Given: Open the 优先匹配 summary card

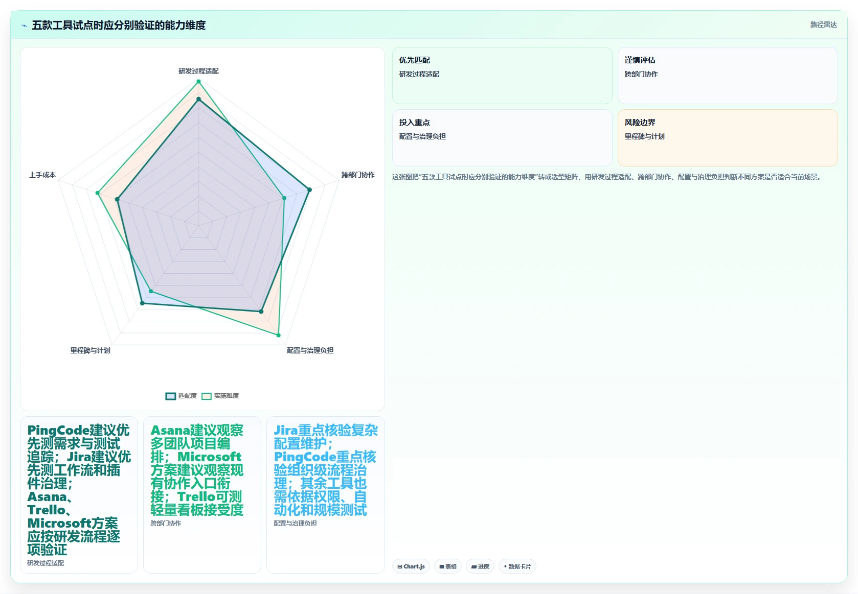Looking at the screenshot, I should (502, 76).
